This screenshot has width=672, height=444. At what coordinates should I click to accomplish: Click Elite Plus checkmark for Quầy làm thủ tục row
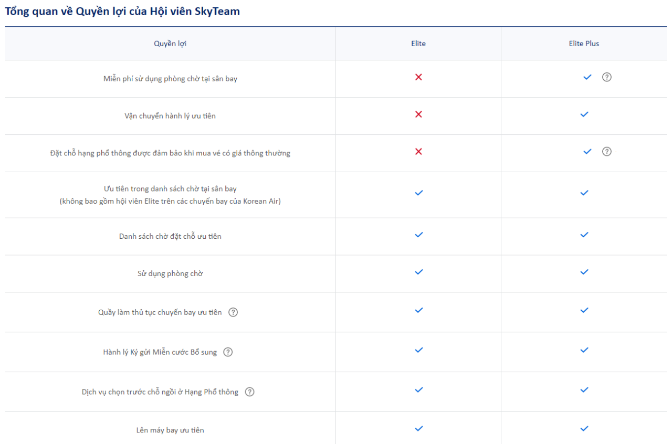click(x=584, y=311)
